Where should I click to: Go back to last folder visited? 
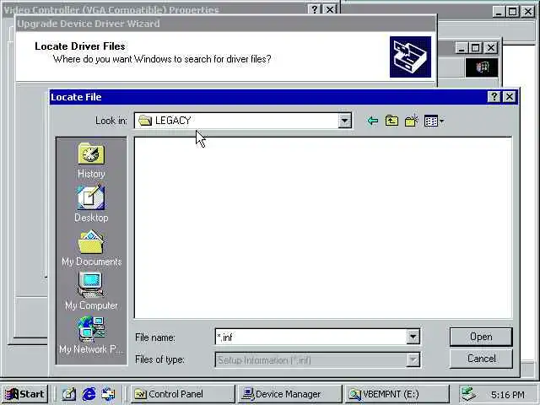373,121
